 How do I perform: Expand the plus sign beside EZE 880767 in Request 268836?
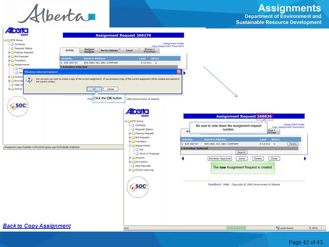[x=182, y=144]
